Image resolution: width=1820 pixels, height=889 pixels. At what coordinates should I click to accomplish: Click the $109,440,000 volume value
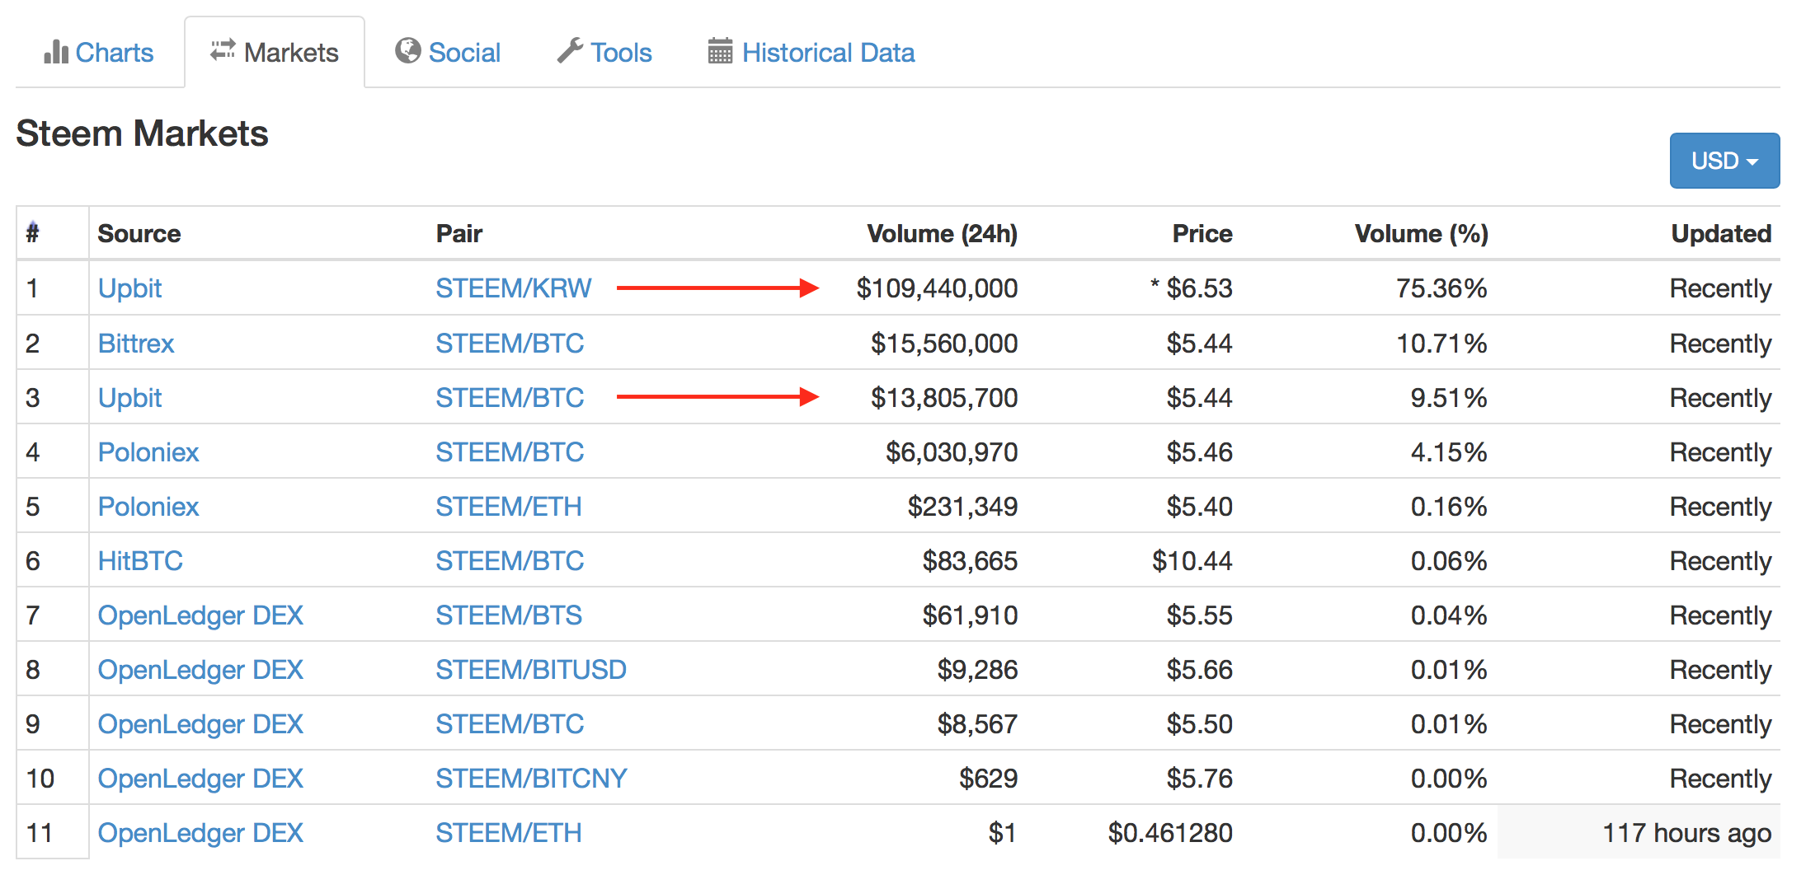tap(937, 288)
